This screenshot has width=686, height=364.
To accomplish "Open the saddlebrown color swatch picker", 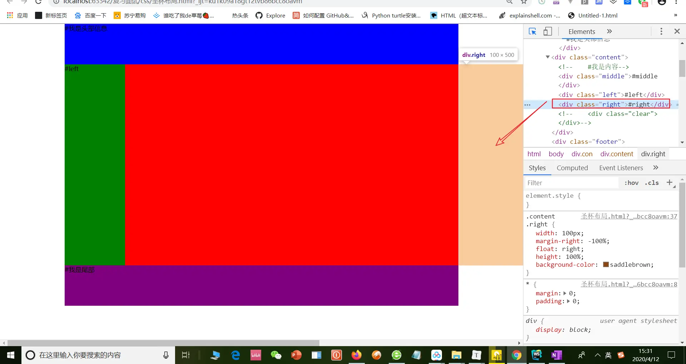I will [x=606, y=265].
